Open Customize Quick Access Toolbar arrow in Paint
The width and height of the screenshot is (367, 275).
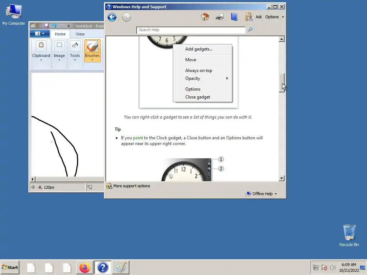coord(68,26)
